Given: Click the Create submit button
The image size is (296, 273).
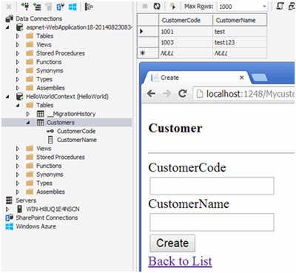Looking at the screenshot, I should 172,243.
